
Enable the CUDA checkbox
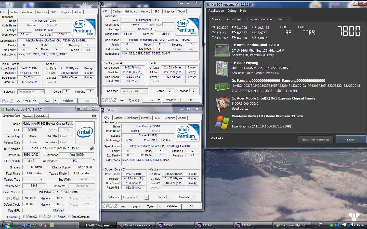(41, 217)
